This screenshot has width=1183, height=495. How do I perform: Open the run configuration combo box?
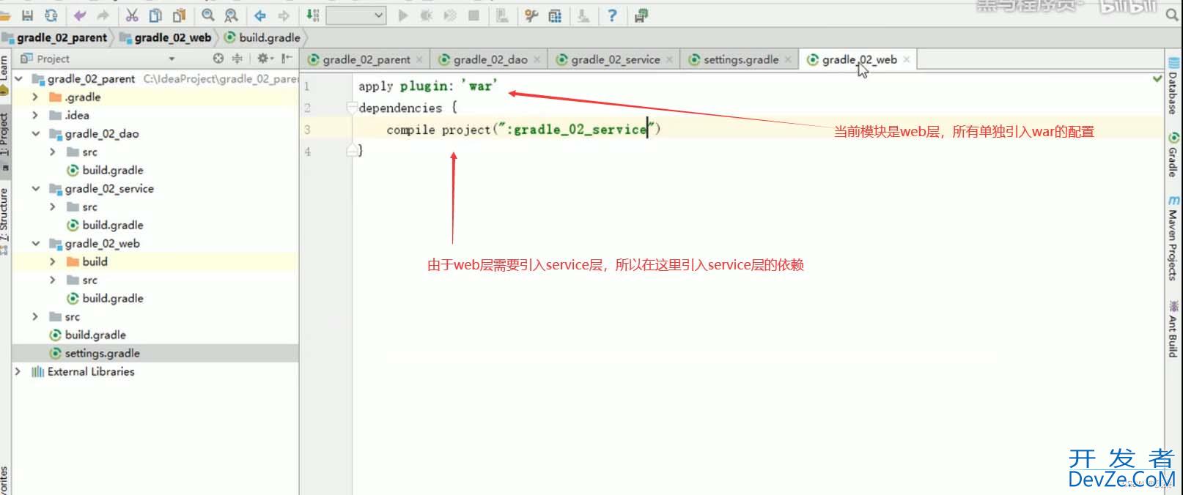click(x=356, y=15)
